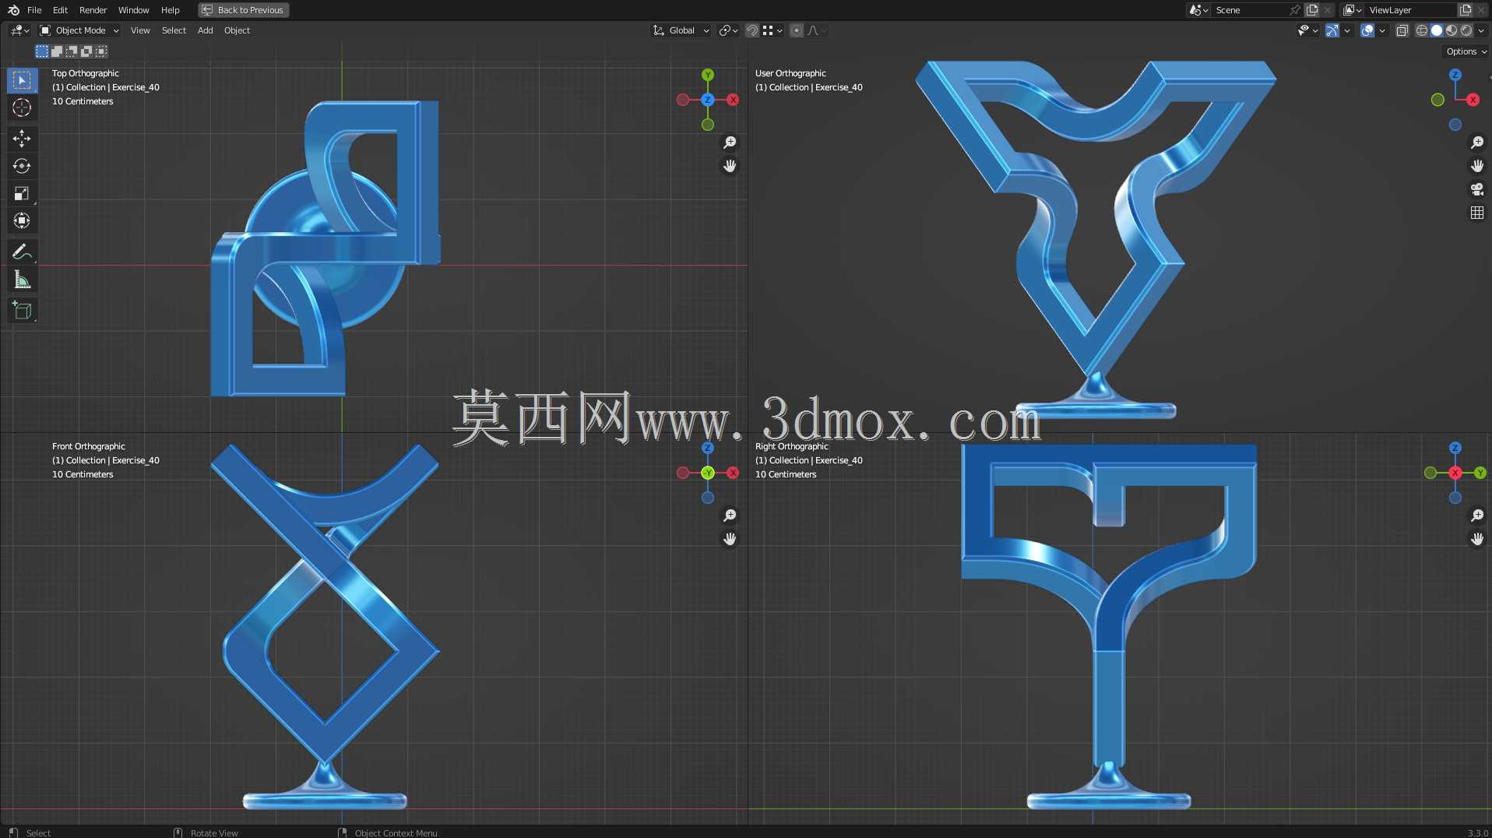Zoom icon in Top Orthographic view
The width and height of the screenshot is (1492, 838).
click(x=730, y=143)
